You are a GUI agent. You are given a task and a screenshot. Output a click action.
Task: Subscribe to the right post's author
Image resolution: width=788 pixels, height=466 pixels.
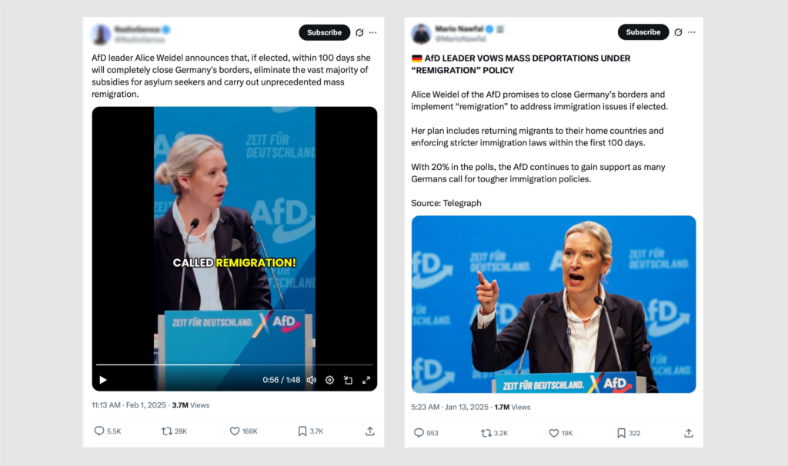(x=643, y=32)
